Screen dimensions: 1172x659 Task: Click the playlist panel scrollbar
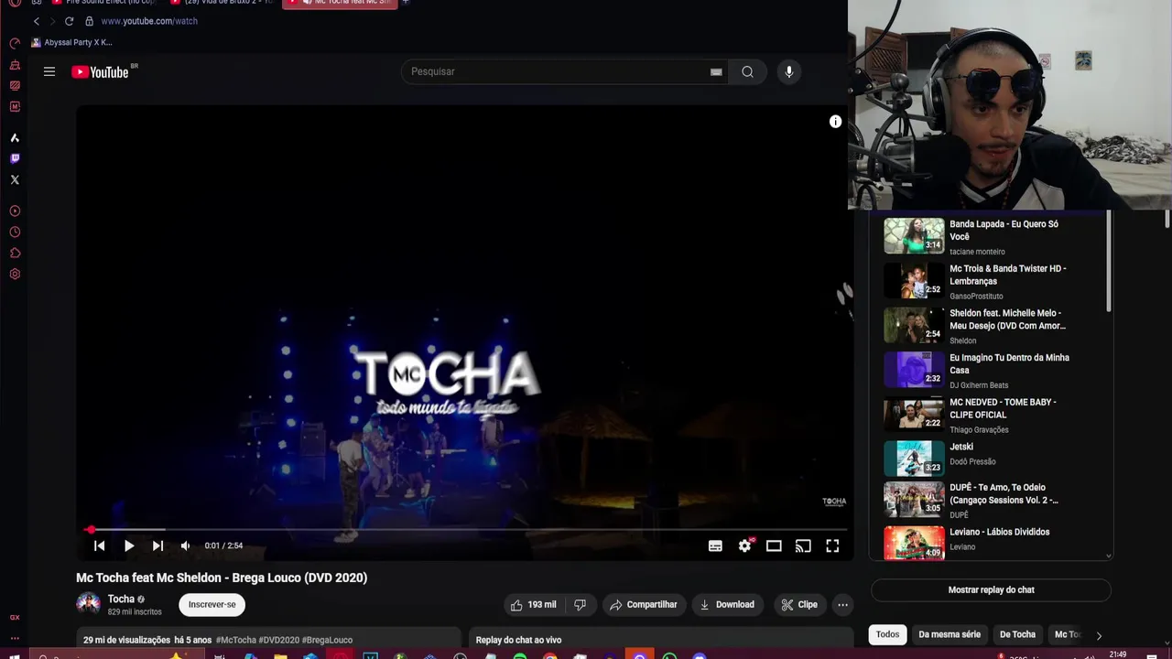point(1109,261)
